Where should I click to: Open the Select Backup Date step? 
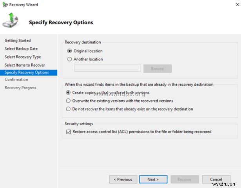(21, 49)
